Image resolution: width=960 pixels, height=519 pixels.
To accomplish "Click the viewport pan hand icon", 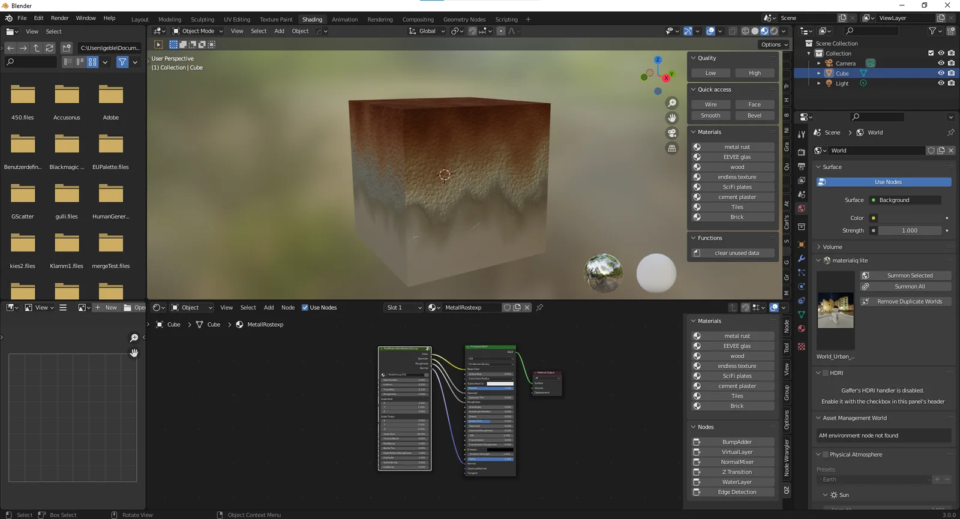I will 672,118.
